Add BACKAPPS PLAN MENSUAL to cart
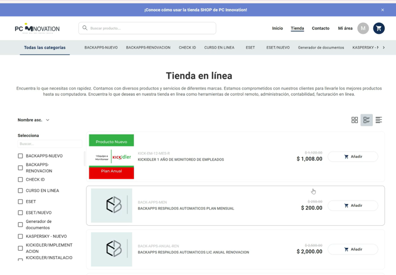Screen dimensions: 396x275 click(x=353, y=205)
